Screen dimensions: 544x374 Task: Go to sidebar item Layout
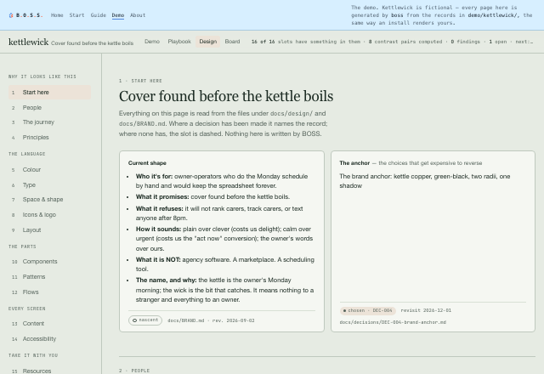click(x=49, y=230)
